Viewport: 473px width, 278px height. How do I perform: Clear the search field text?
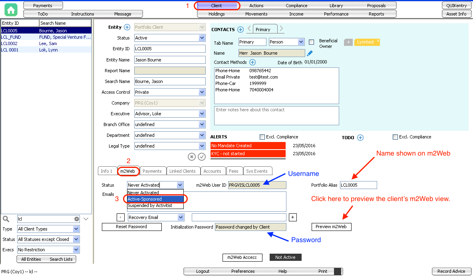pyautogui.click(x=77, y=219)
